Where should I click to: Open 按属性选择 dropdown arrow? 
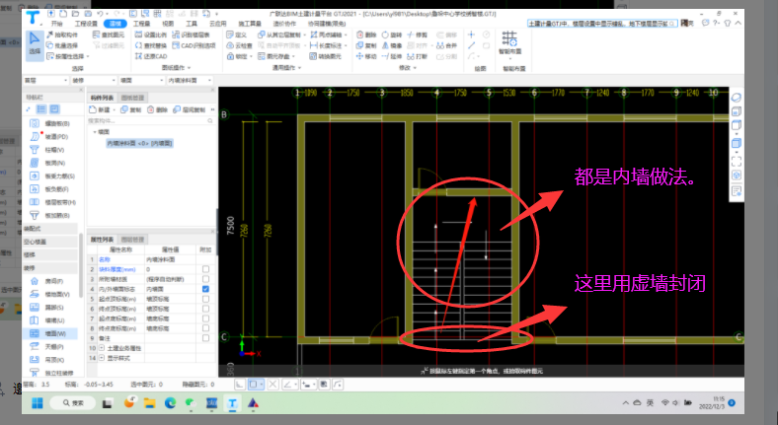tap(88, 56)
